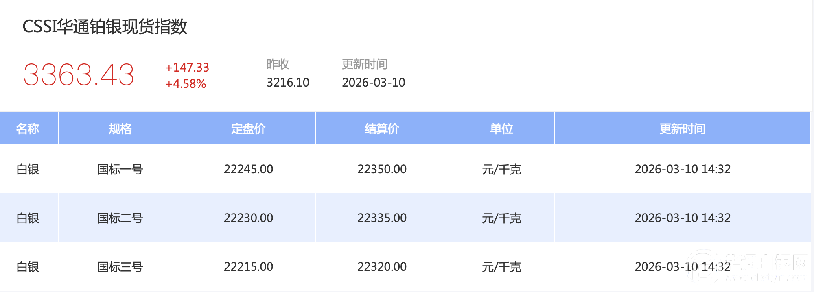This screenshot has height=292, width=814.
Task: Click the table's 更新时间 column header
Action: [683, 129]
